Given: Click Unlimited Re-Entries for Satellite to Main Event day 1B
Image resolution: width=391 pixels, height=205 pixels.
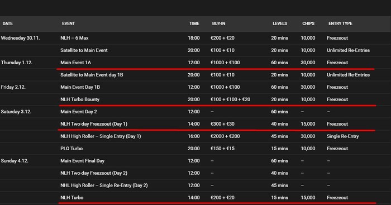Looking at the screenshot, I should coord(349,75).
